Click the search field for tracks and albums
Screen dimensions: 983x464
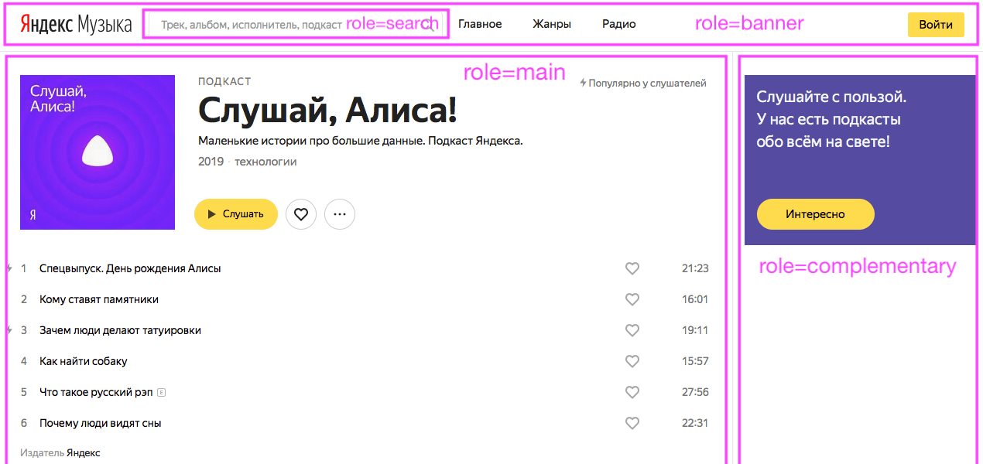coord(252,25)
